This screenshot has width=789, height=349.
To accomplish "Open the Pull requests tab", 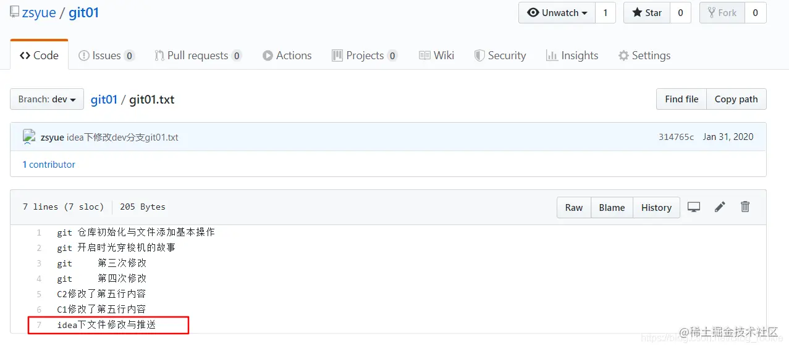I will [x=198, y=55].
